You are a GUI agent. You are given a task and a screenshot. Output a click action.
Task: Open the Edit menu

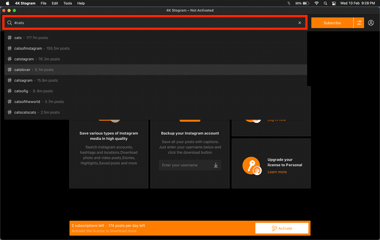(55, 3)
